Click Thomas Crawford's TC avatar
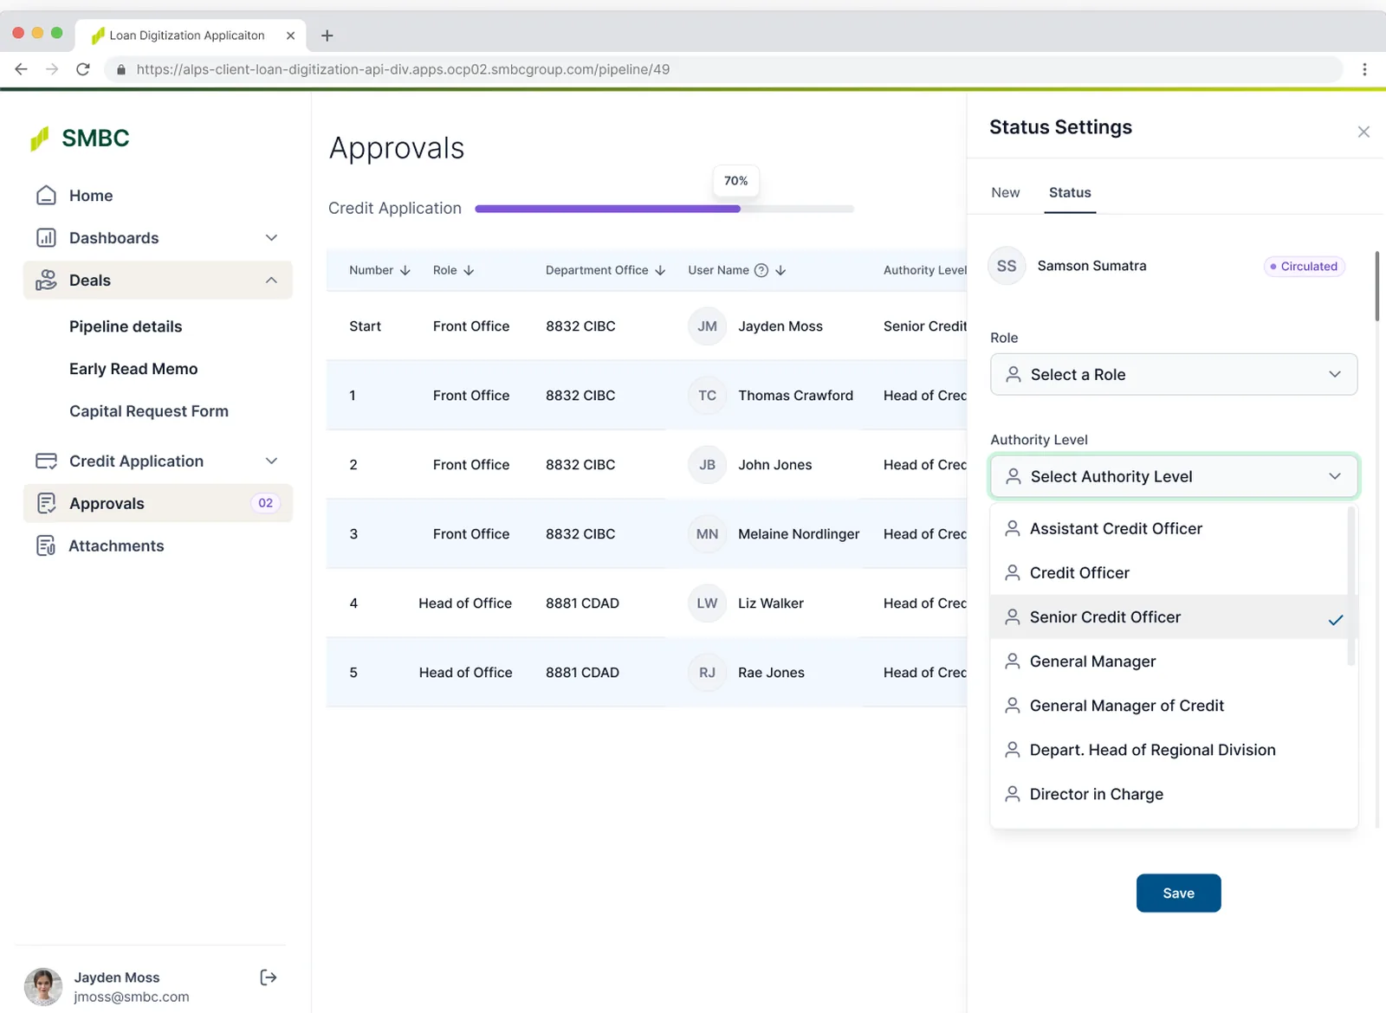This screenshot has width=1386, height=1013. tap(707, 396)
